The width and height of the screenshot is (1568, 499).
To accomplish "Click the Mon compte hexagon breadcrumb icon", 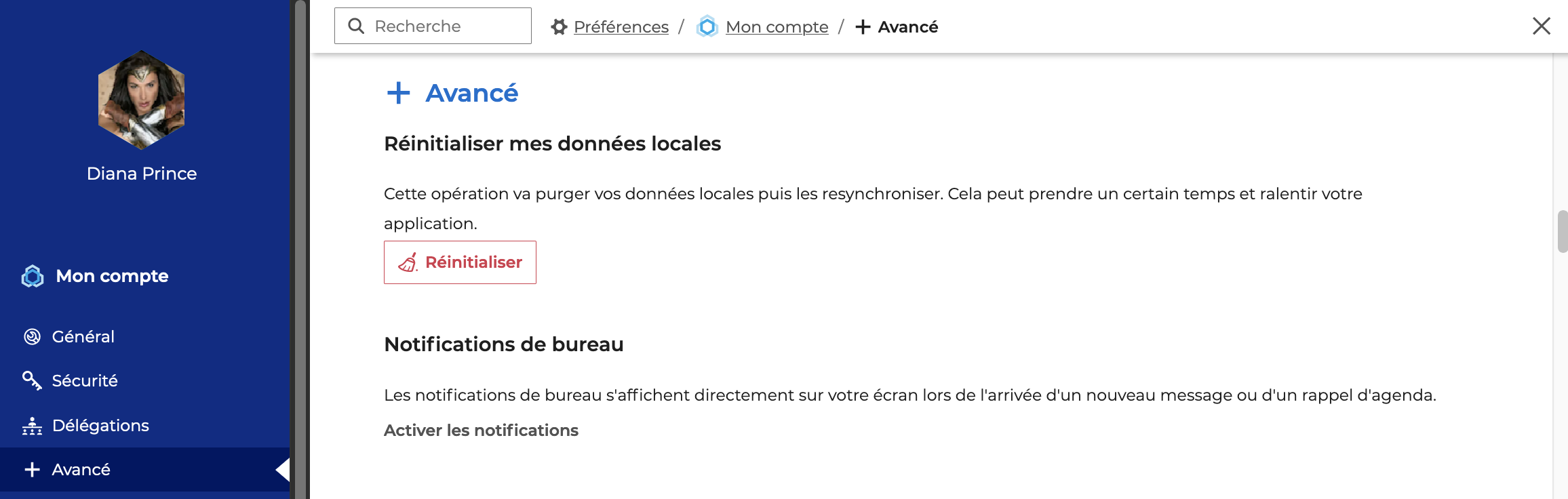I will tap(707, 26).
